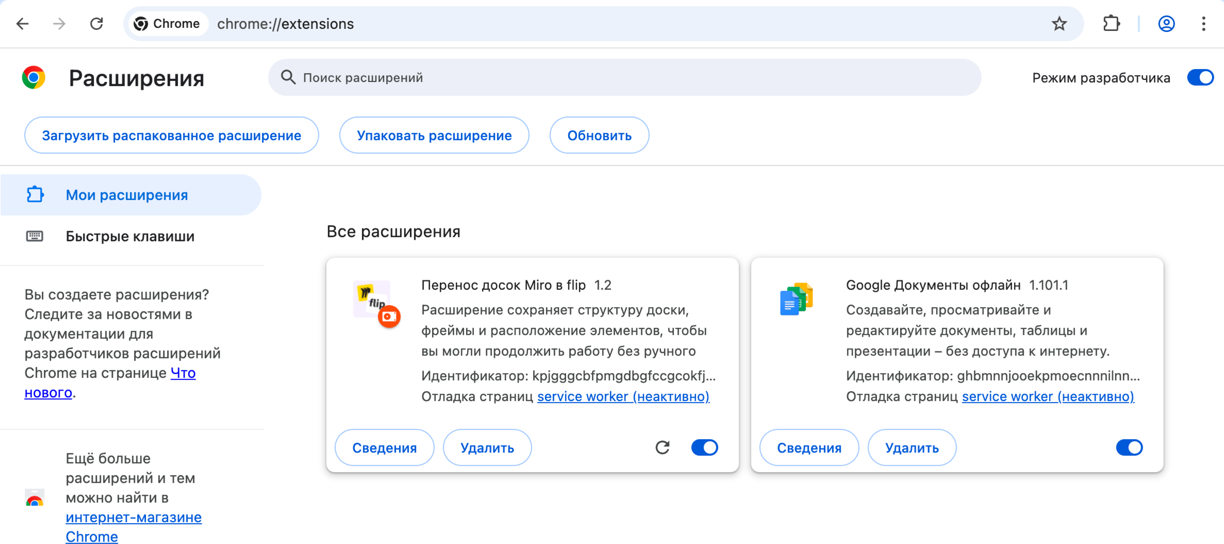This screenshot has height=544, width=1224.
Task: Click the Chrome logo beside Расширения title
Action: [x=33, y=78]
